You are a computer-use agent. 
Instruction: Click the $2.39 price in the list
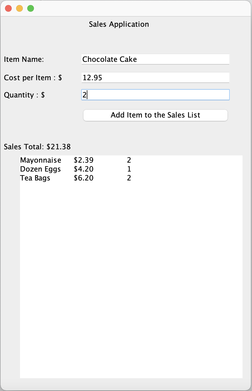click(x=83, y=160)
